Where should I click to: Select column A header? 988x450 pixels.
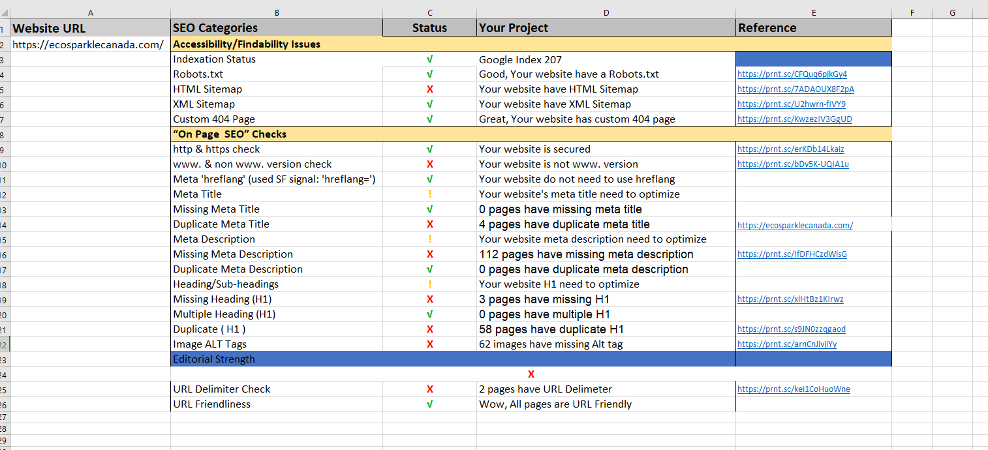90,12
